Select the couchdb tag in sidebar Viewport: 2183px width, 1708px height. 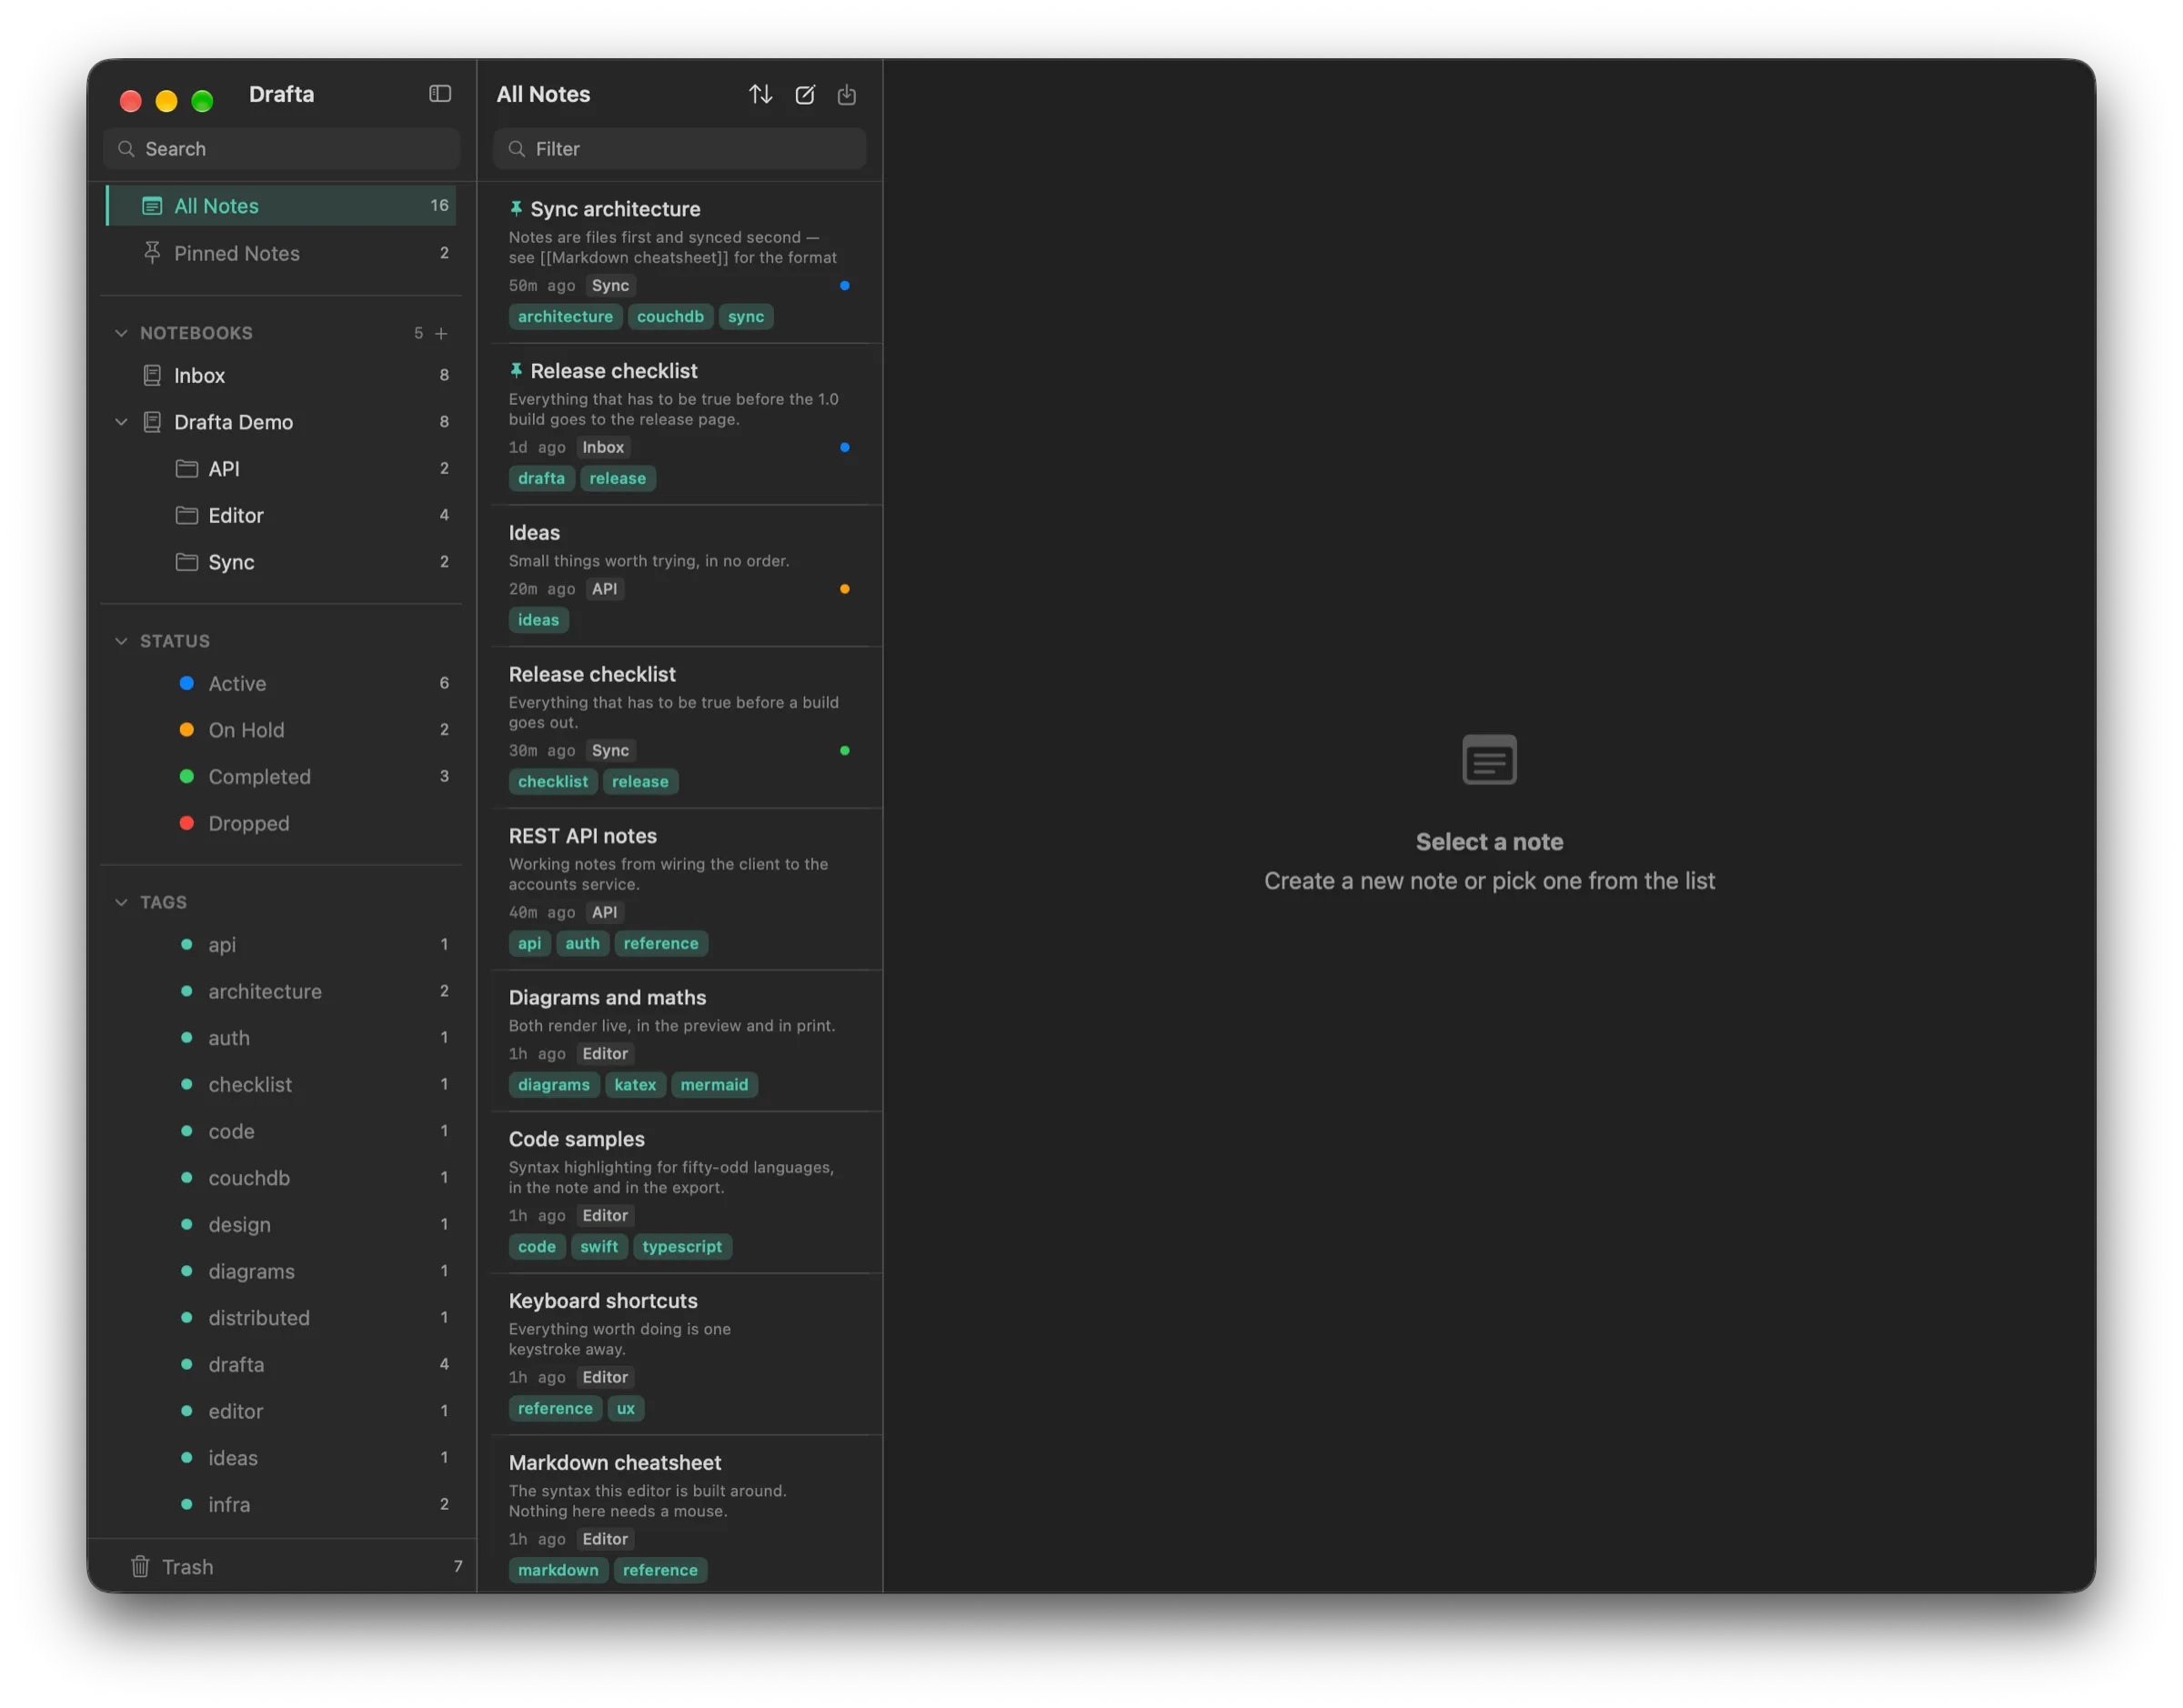281,1178
